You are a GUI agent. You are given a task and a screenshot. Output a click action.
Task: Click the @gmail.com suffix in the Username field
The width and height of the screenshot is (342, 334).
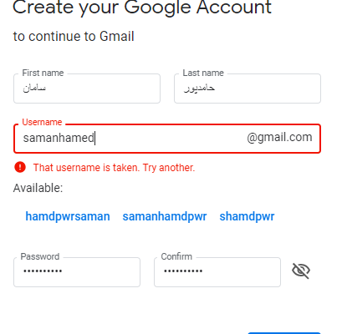click(279, 138)
